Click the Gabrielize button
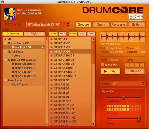 pos(135,71)
